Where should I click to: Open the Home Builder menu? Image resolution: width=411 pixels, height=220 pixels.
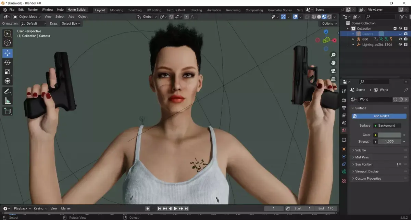[x=77, y=10]
